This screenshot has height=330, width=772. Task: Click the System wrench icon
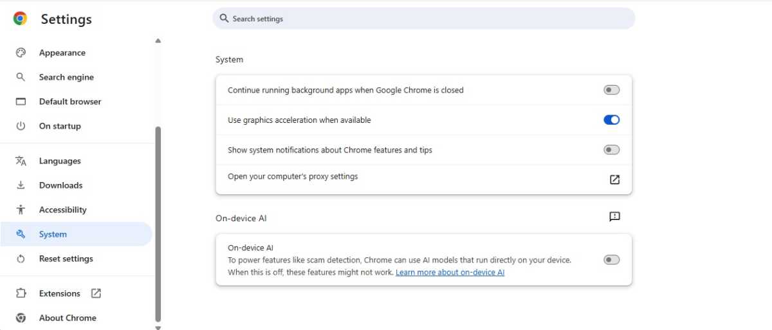tap(21, 234)
